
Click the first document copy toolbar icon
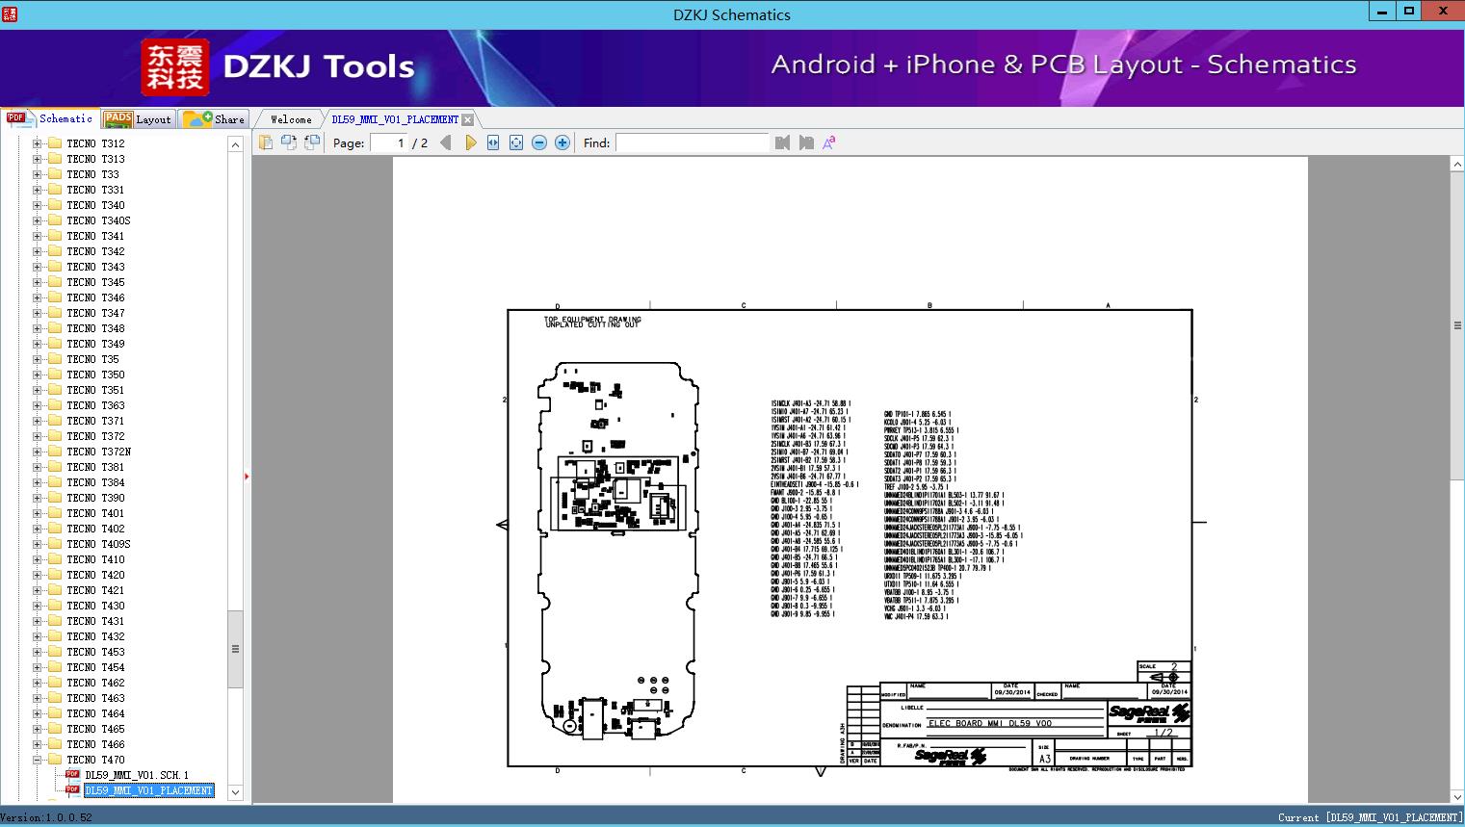266,142
